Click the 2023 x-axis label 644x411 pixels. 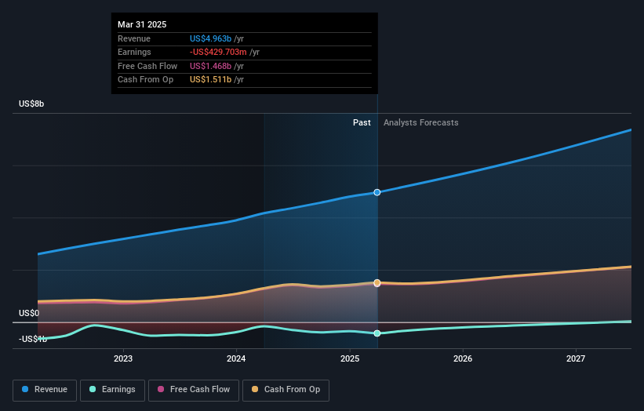(x=123, y=358)
